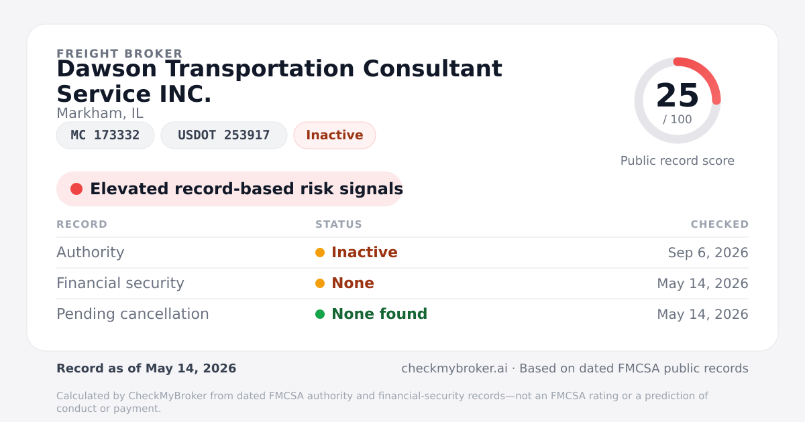The height and width of the screenshot is (422, 805).
Task: Click the Dawson Transportation company name heading
Action: (279, 81)
